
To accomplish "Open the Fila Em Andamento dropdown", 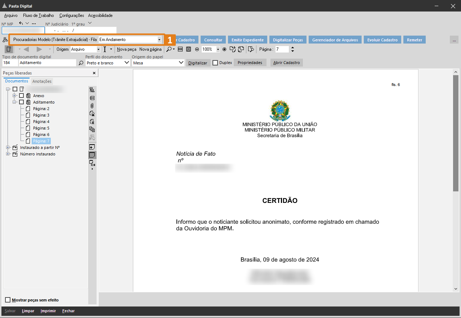I will click(159, 40).
